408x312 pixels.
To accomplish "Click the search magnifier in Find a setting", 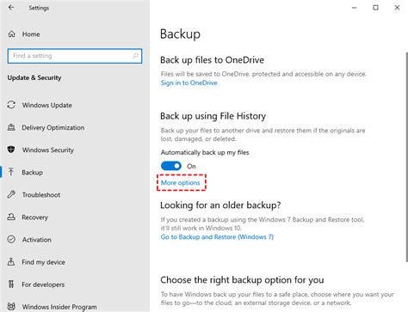I will pos(135,56).
